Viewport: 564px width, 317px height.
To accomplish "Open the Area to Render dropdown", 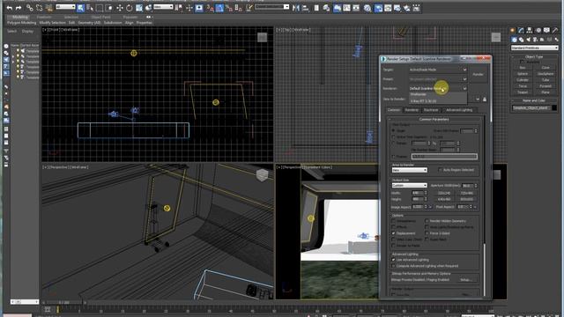I will (409, 170).
